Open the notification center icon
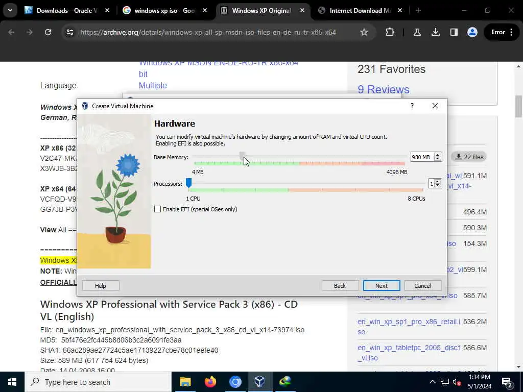 (507, 382)
